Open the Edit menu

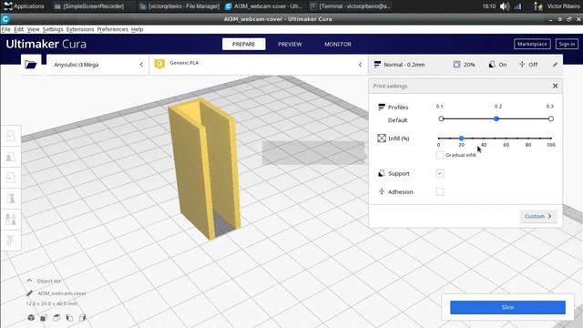[18, 29]
